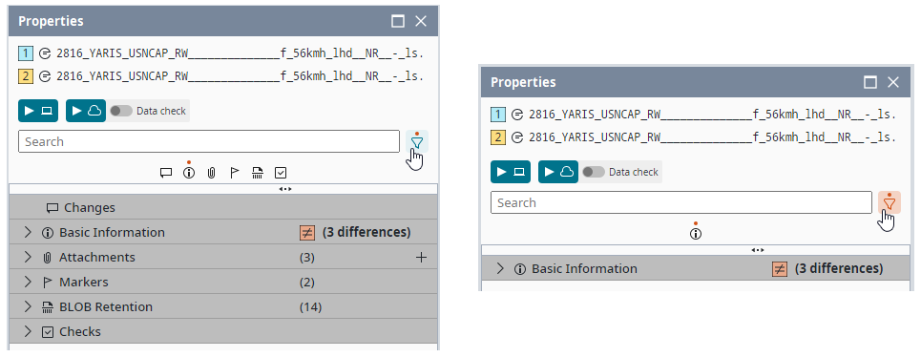Expand the BLOB Retention section
The height and width of the screenshot is (357, 921).
click(27, 306)
